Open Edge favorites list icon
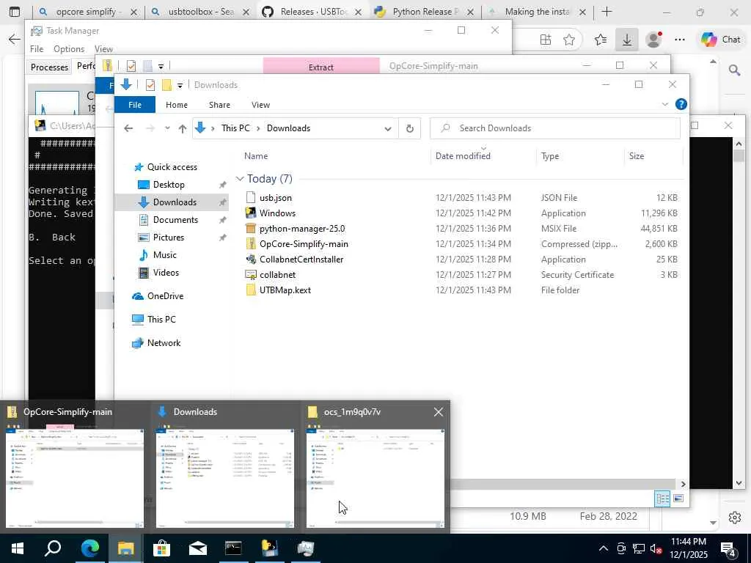Screen dimensions: 751x563 click(x=600, y=40)
